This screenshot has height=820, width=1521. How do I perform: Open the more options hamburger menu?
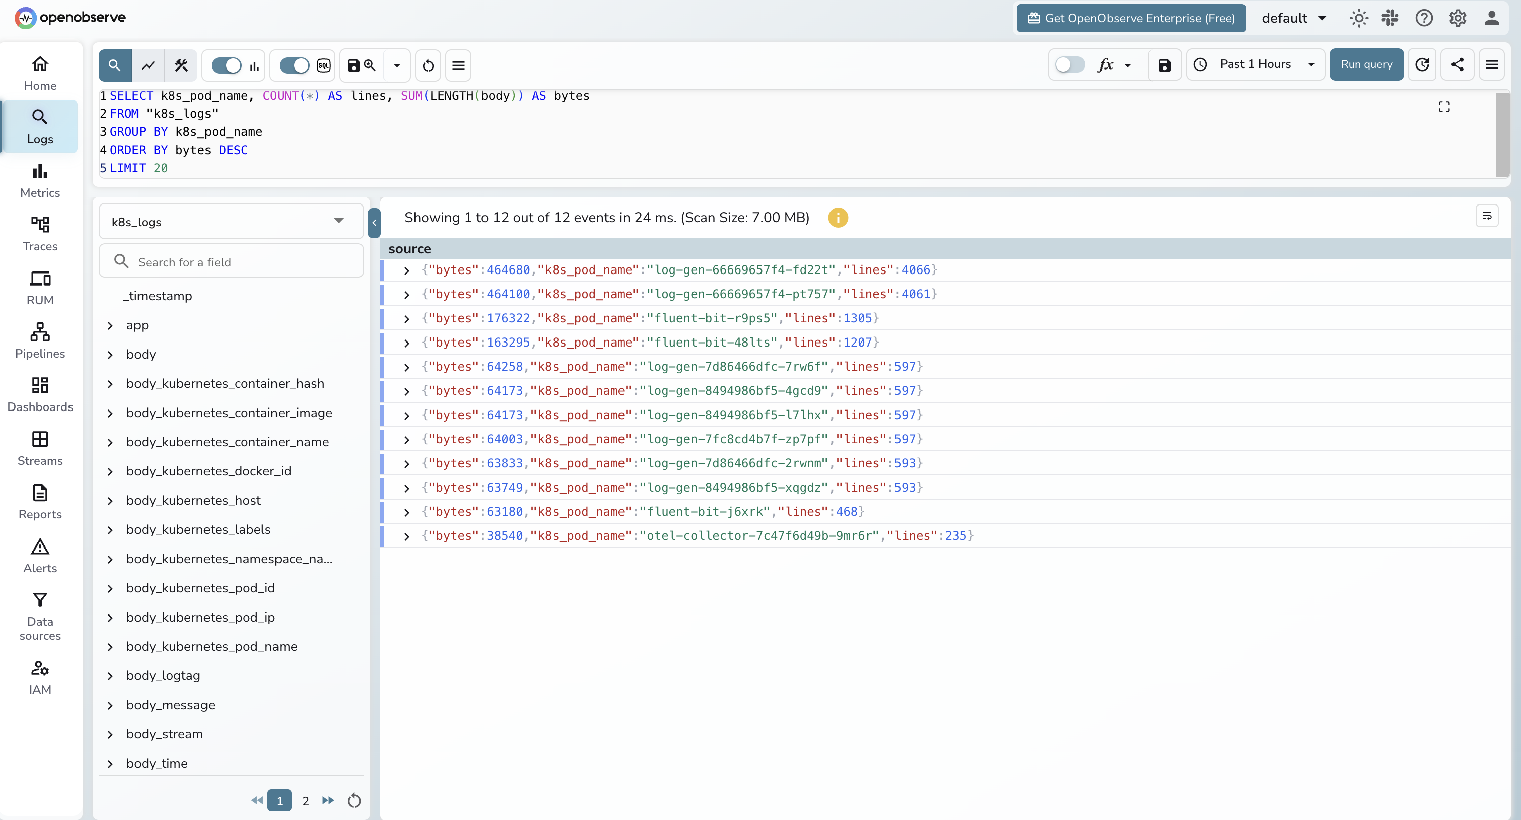pos(1491,64)
